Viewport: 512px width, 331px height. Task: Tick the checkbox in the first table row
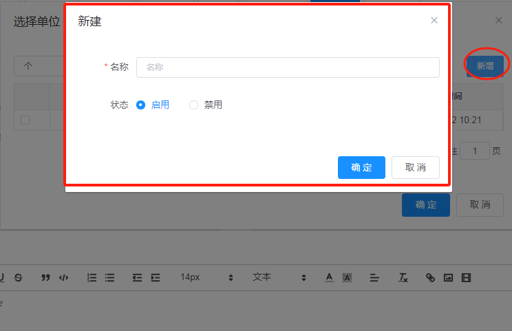25,120
